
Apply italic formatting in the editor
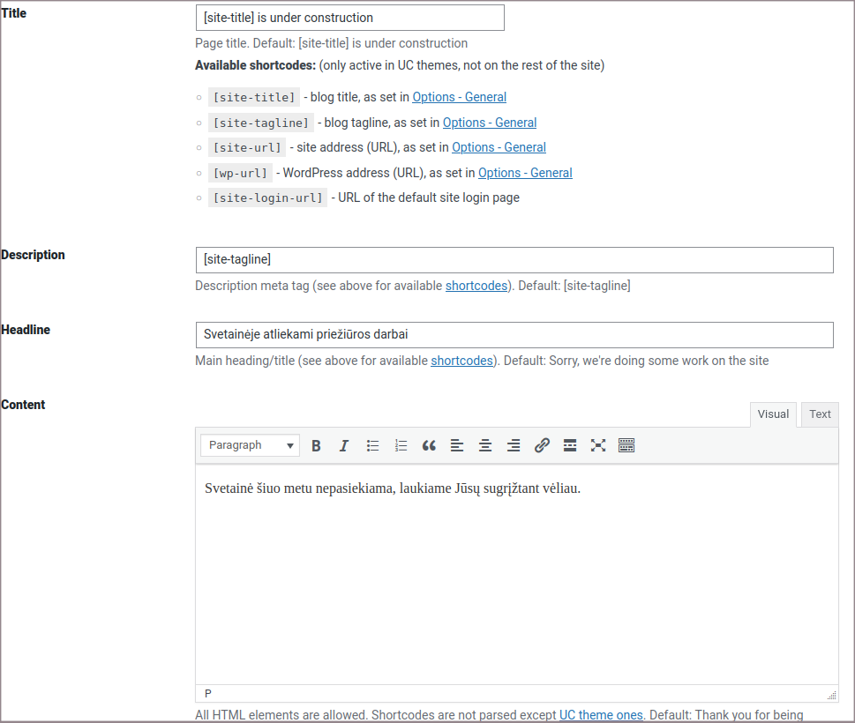[344, 446]
